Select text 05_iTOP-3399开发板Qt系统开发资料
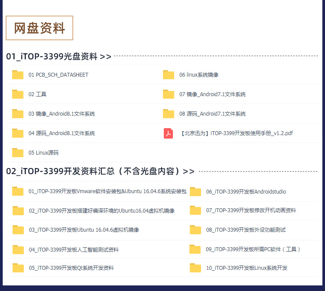 pyautogui.click(x=71, y=268)
